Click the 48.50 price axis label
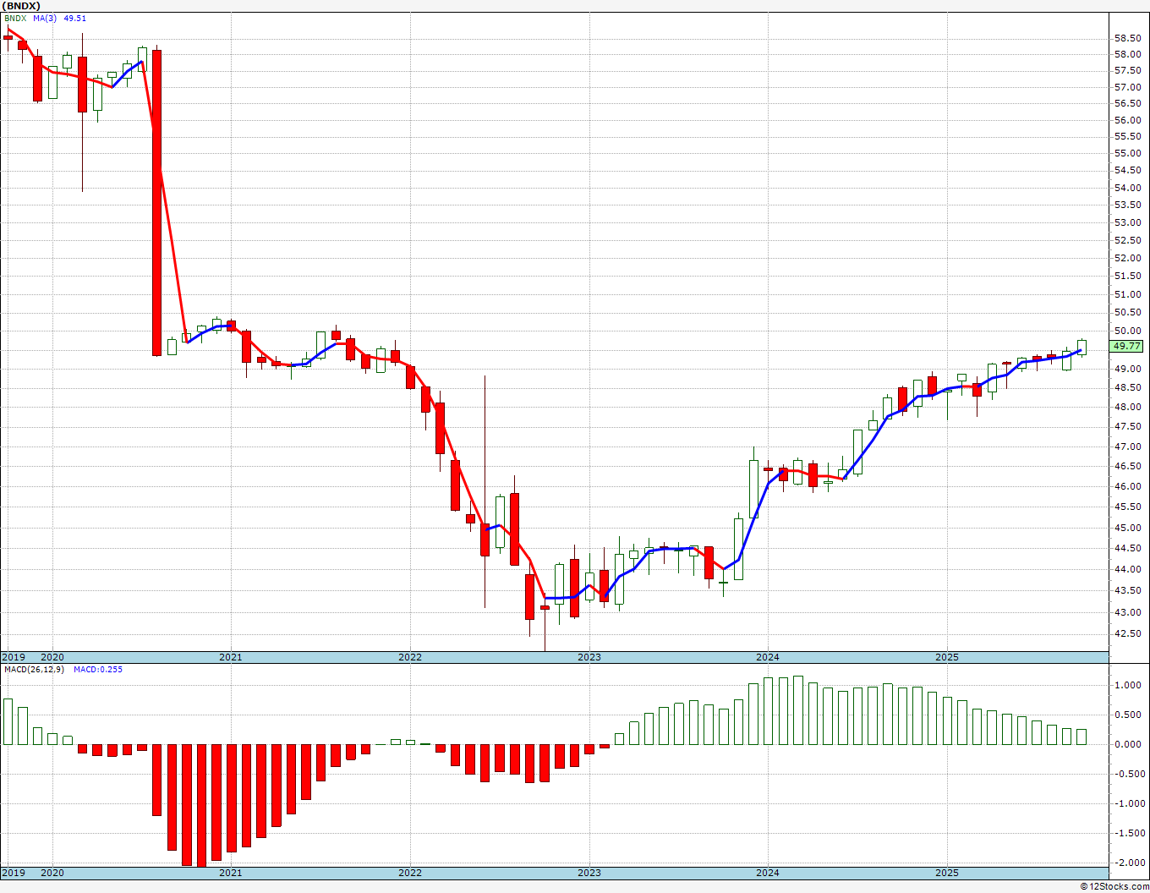 [1127, 387]
